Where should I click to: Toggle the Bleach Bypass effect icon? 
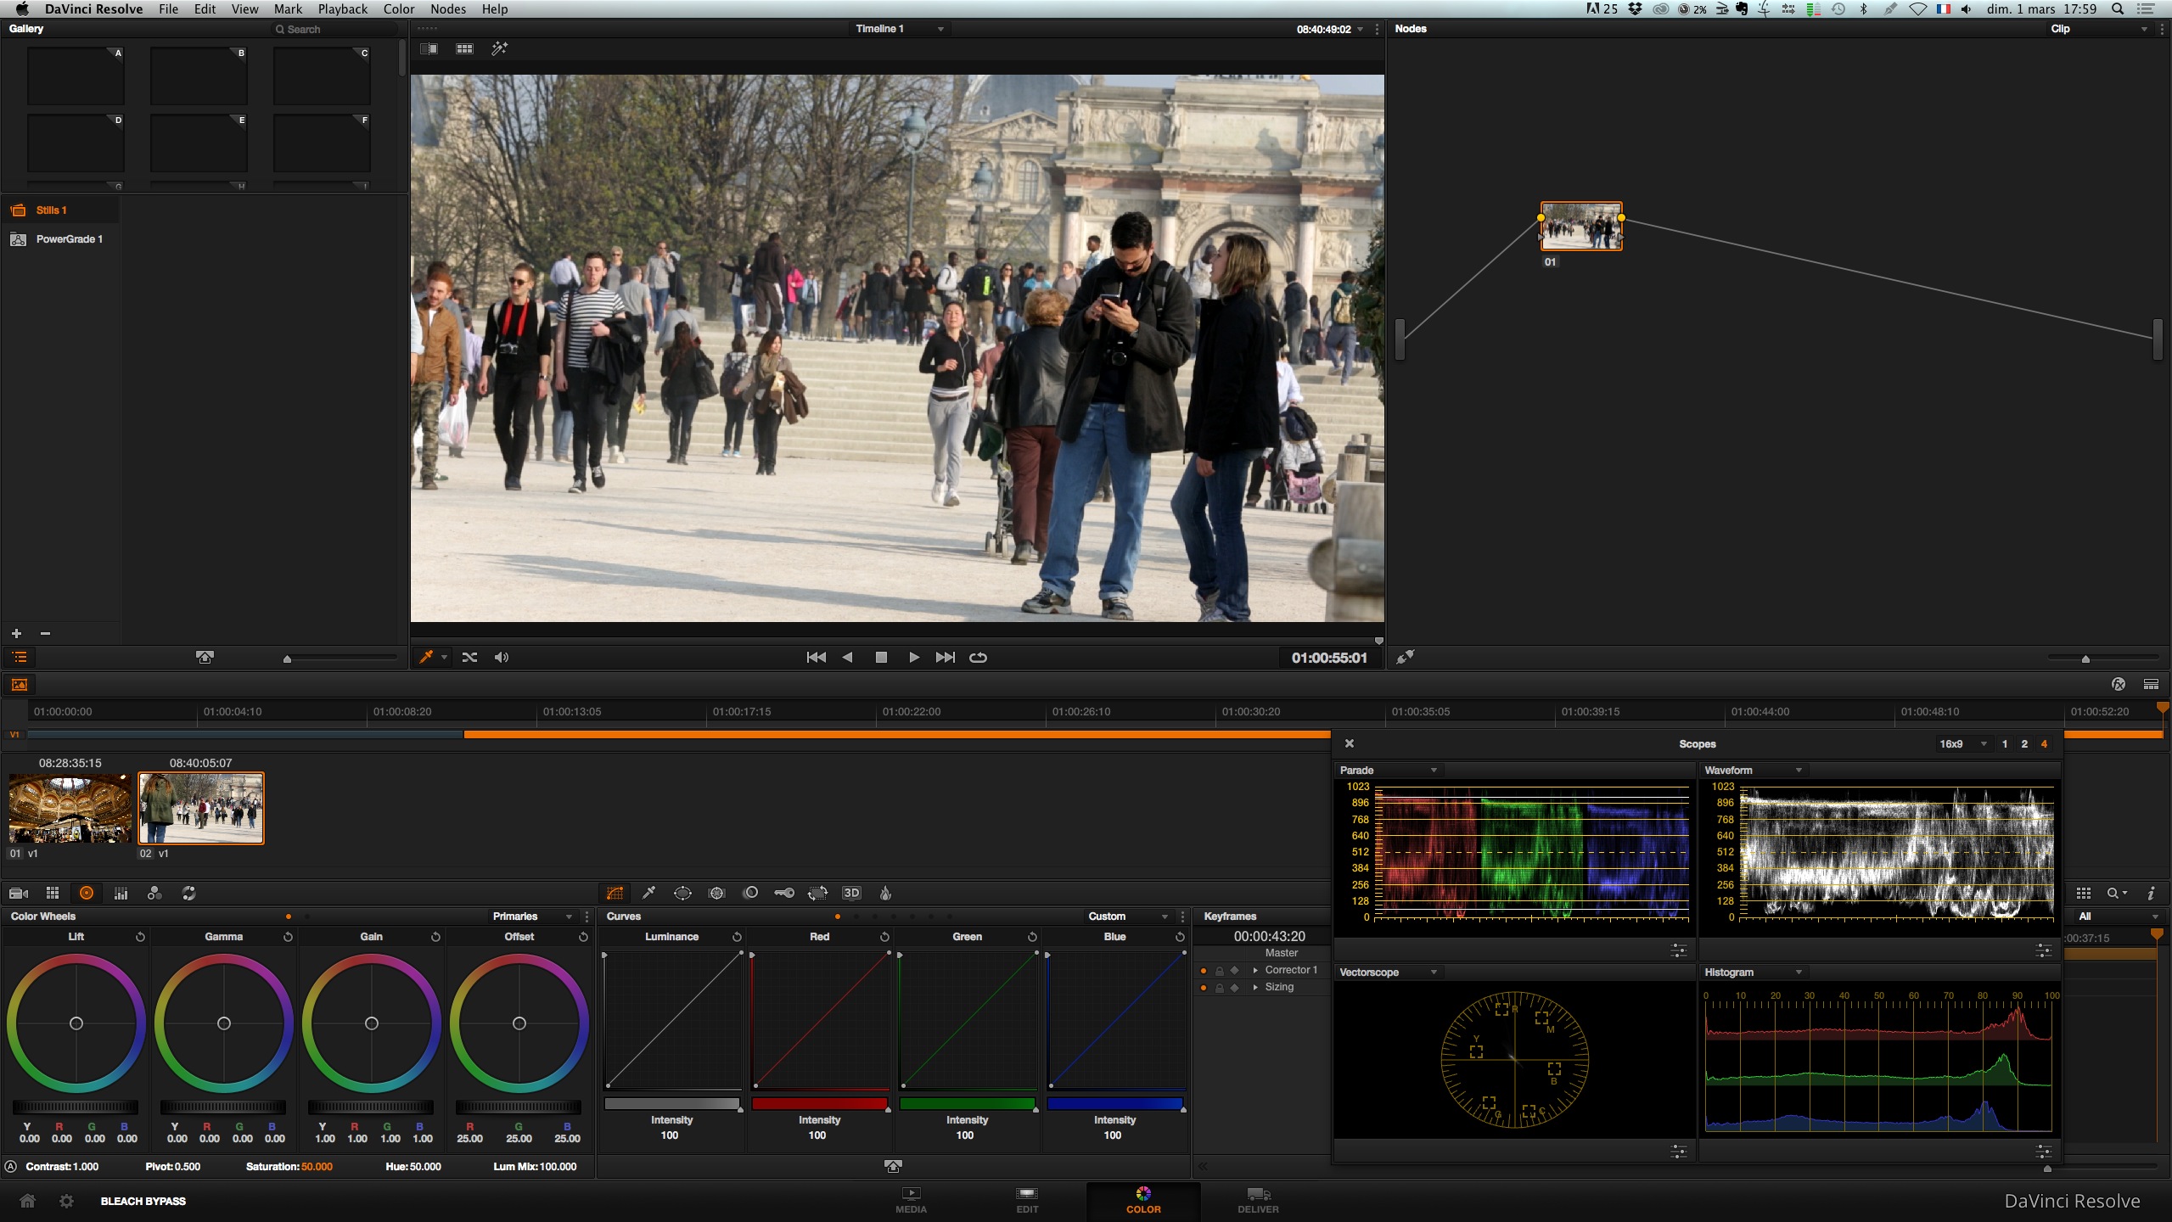pyautogui.click(x=143, y=1200)
